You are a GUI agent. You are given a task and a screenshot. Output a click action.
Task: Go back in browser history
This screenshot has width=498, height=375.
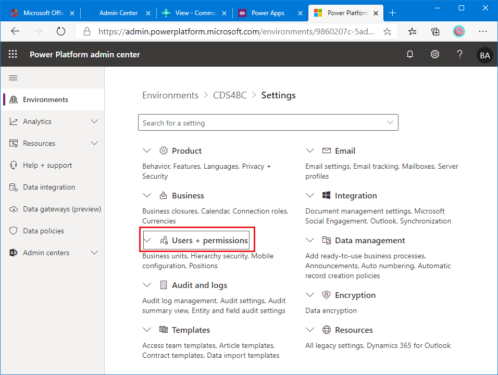pos(15,31)
